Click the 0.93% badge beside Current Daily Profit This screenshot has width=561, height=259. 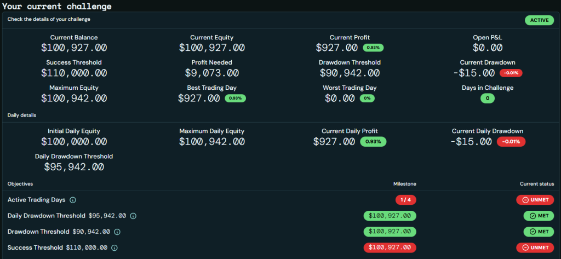tap(373, 141)
